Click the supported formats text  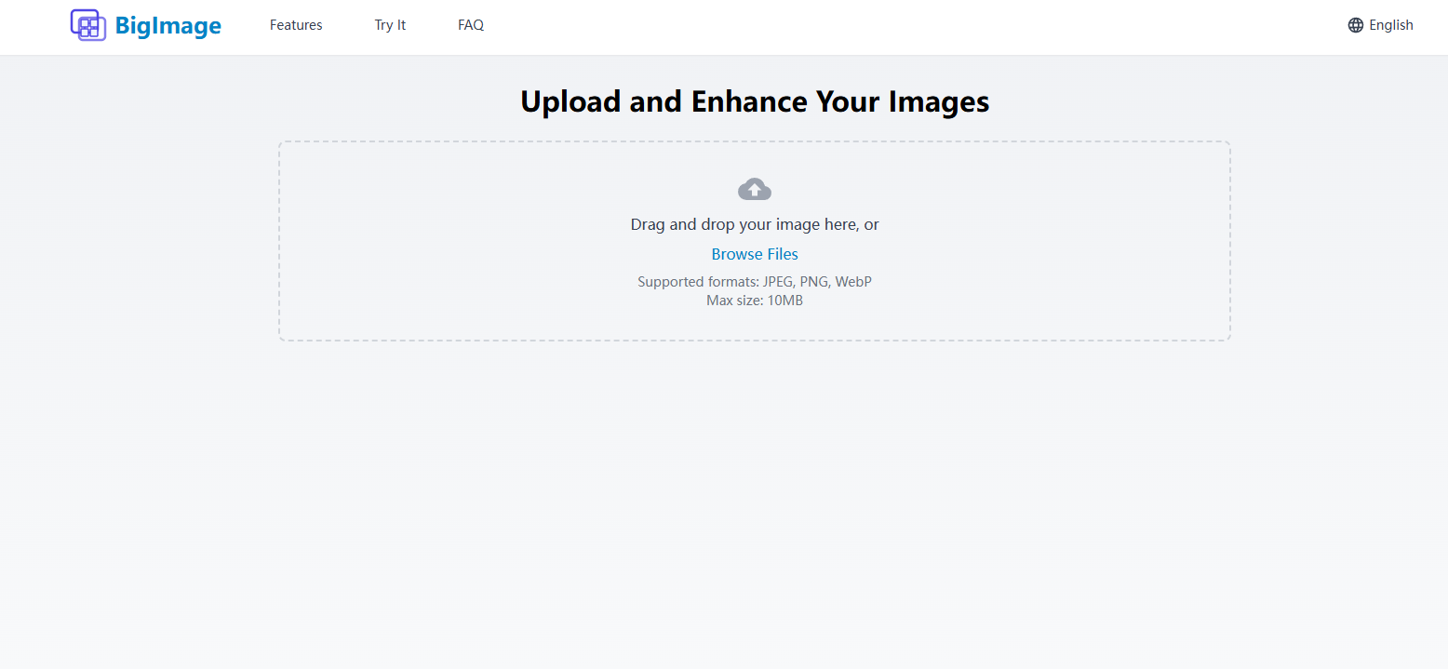click(754, 281)
